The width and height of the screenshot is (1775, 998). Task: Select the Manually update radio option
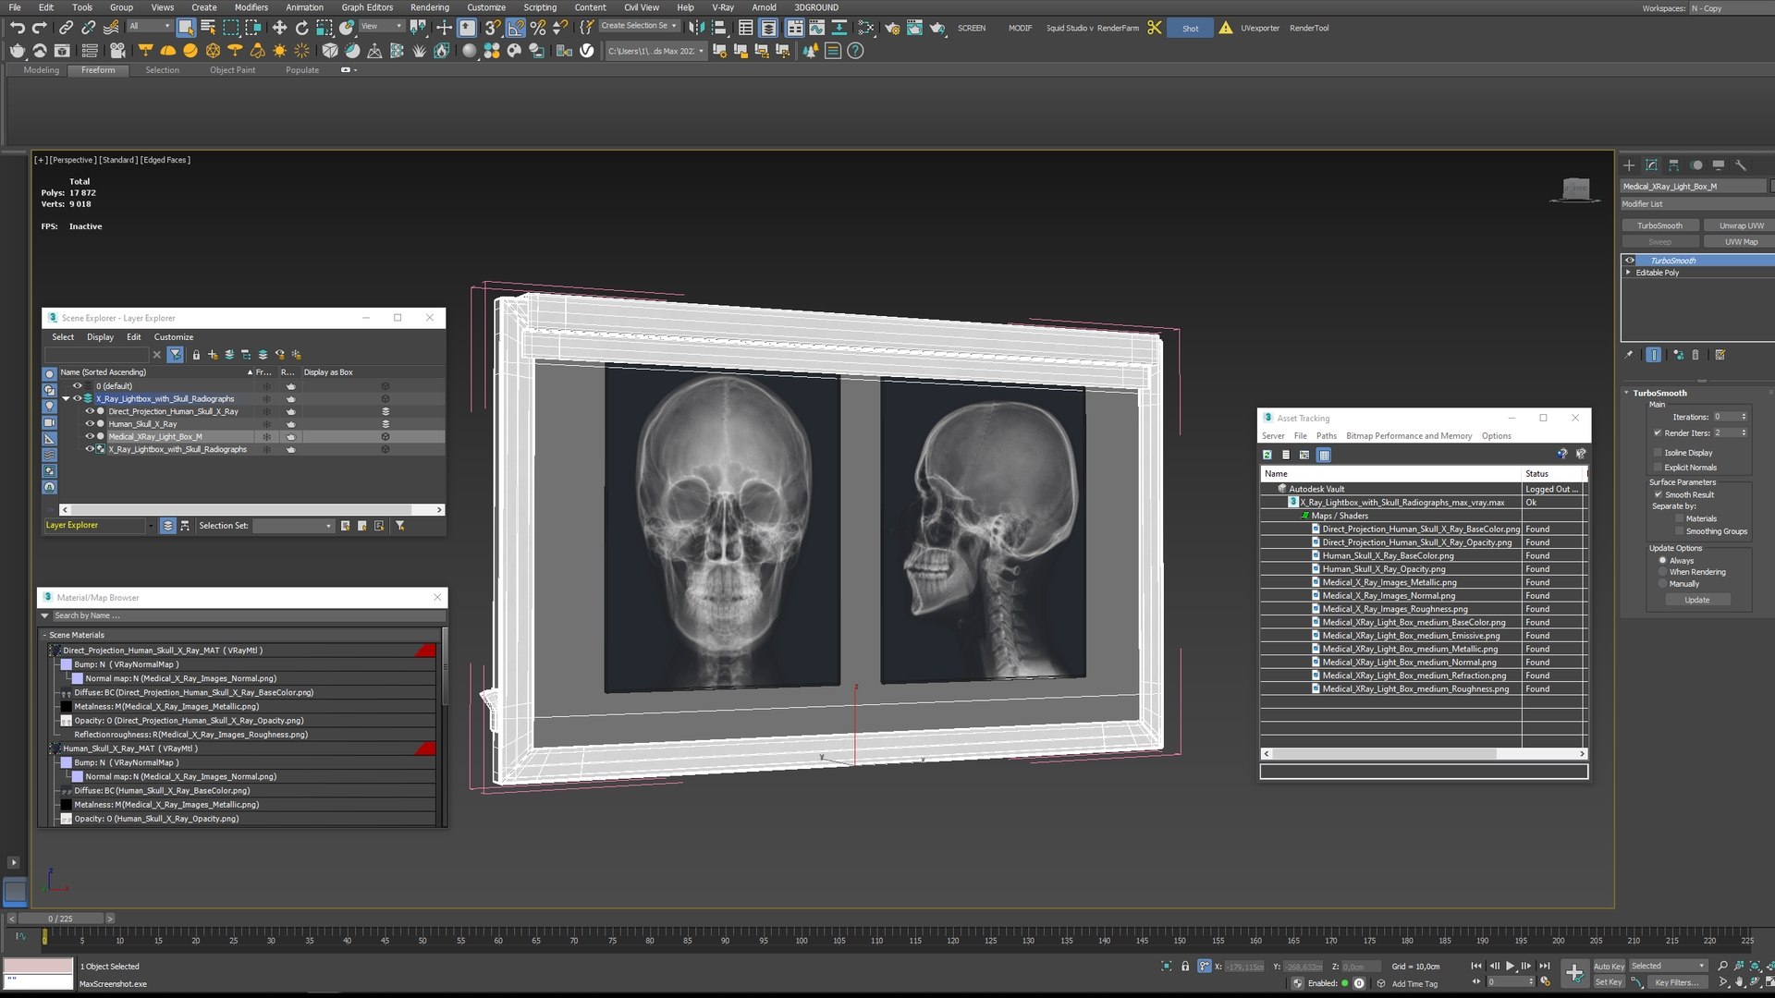pyautogui.click(x=1663, y=584)
